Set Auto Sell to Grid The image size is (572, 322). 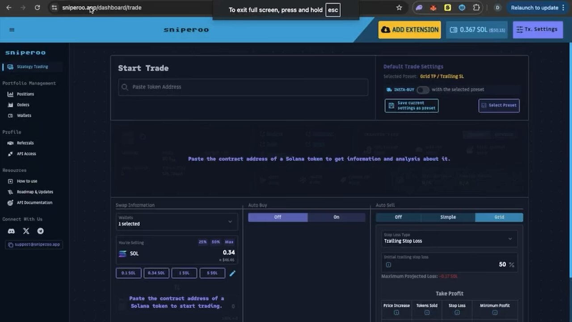(x=499, y=217)
